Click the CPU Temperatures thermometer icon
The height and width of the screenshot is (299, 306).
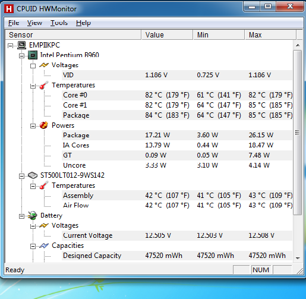pos(44,85)
